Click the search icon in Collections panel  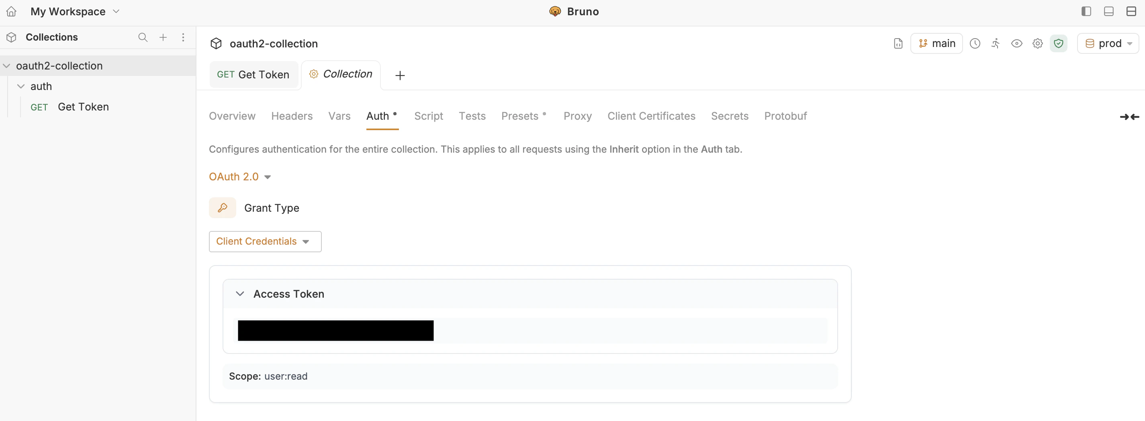[143, 37]
